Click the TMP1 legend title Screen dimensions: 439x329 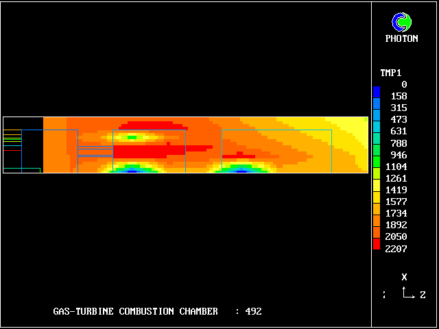(x=391, y=73)
